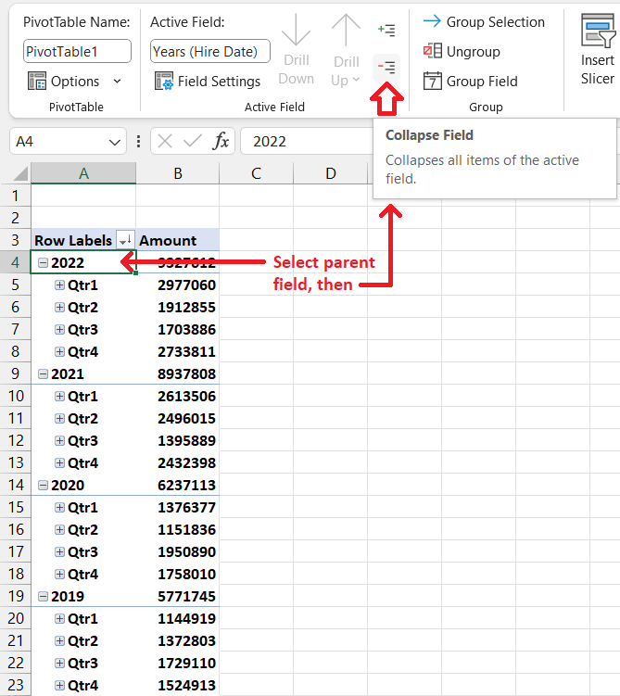Viewport: 620px width, 696px height.
Task: Select row 9 header
Action: point(15,373)
